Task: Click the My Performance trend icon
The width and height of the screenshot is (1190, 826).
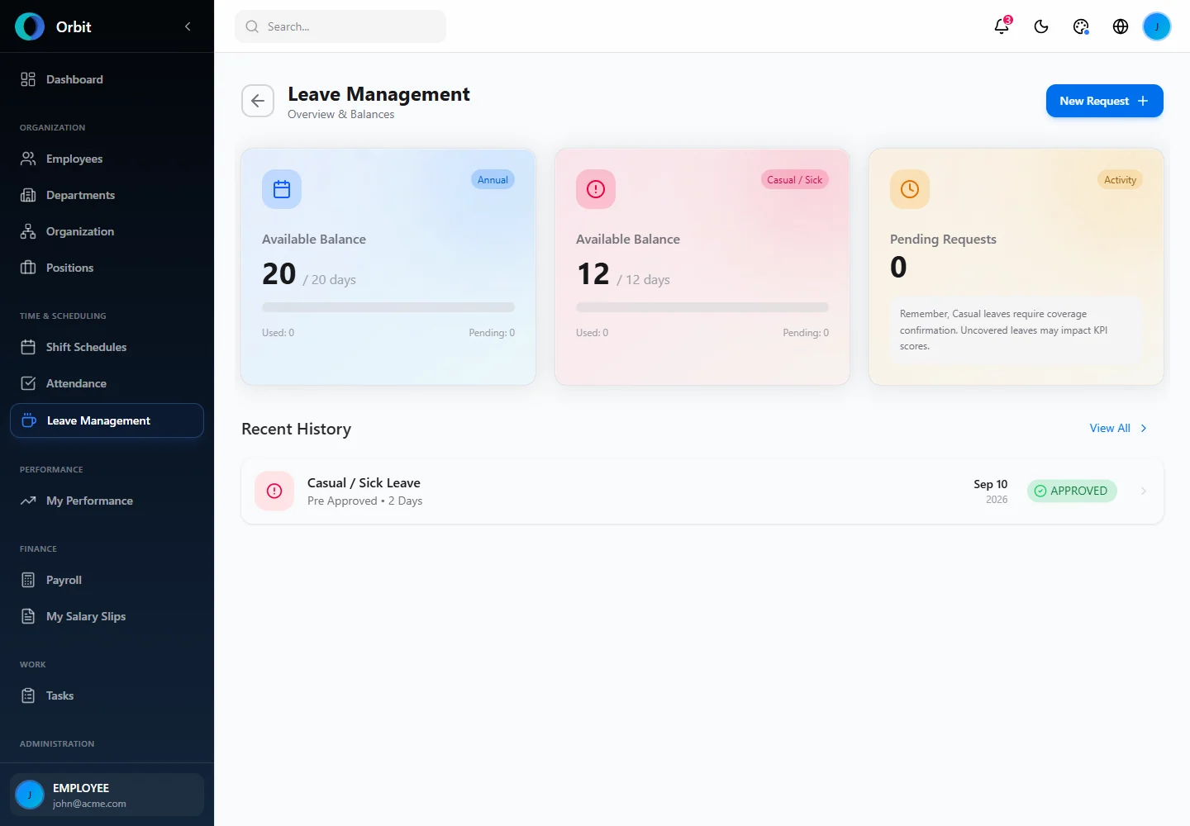Action: click(28, 501)
